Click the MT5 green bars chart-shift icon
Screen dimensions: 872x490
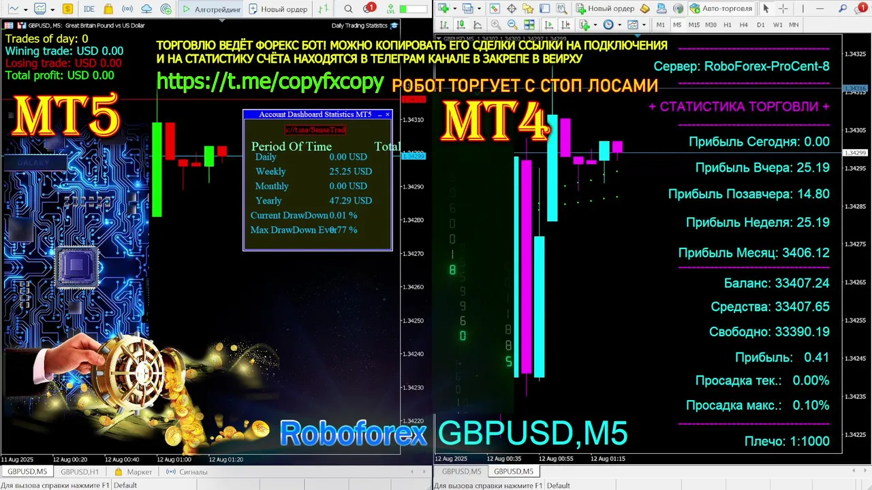(324, 9)
